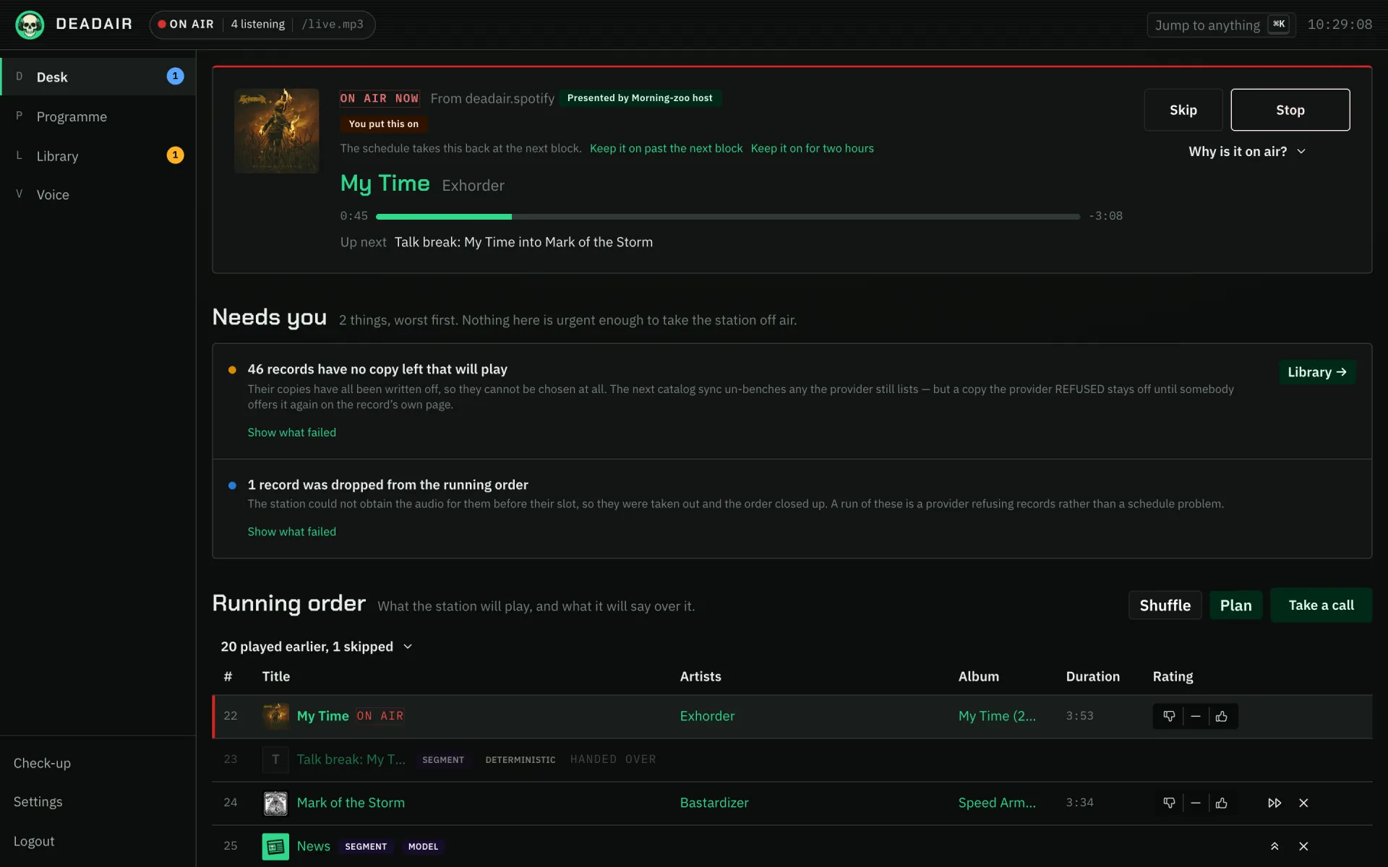Follow the Library arrow link
Viewport: 1388px width, 867px height.
[1317, 372]
